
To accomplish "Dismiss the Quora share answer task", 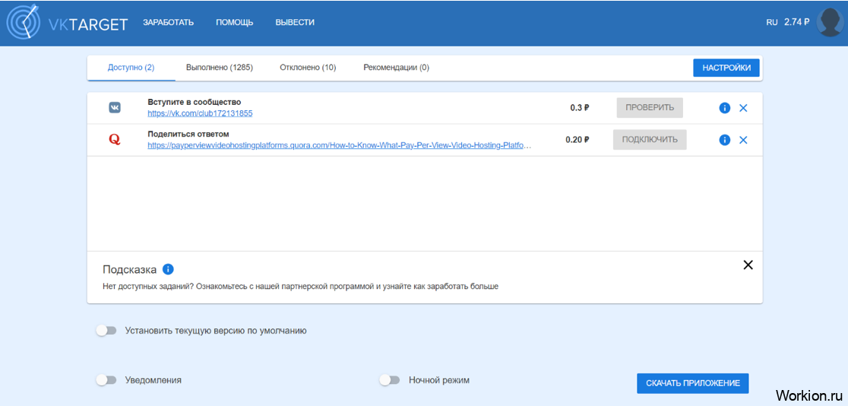I will (743, 140).
